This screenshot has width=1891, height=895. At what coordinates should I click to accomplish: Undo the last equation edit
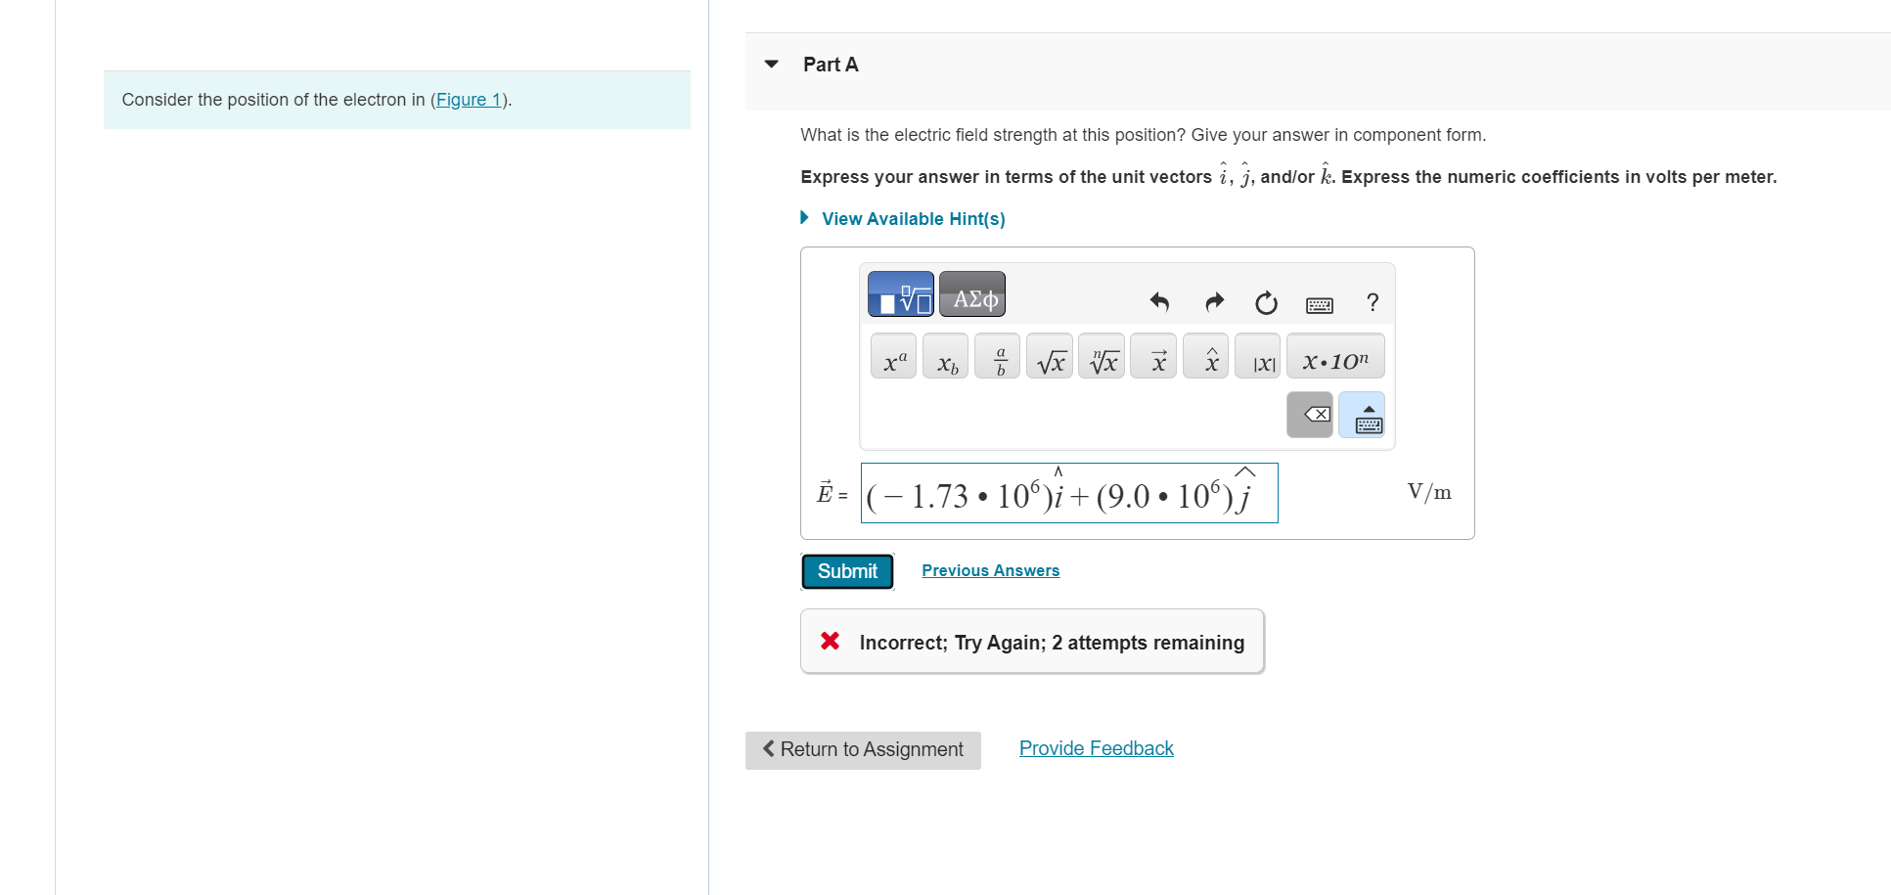pyautogui.click(x=1158, y=303)
